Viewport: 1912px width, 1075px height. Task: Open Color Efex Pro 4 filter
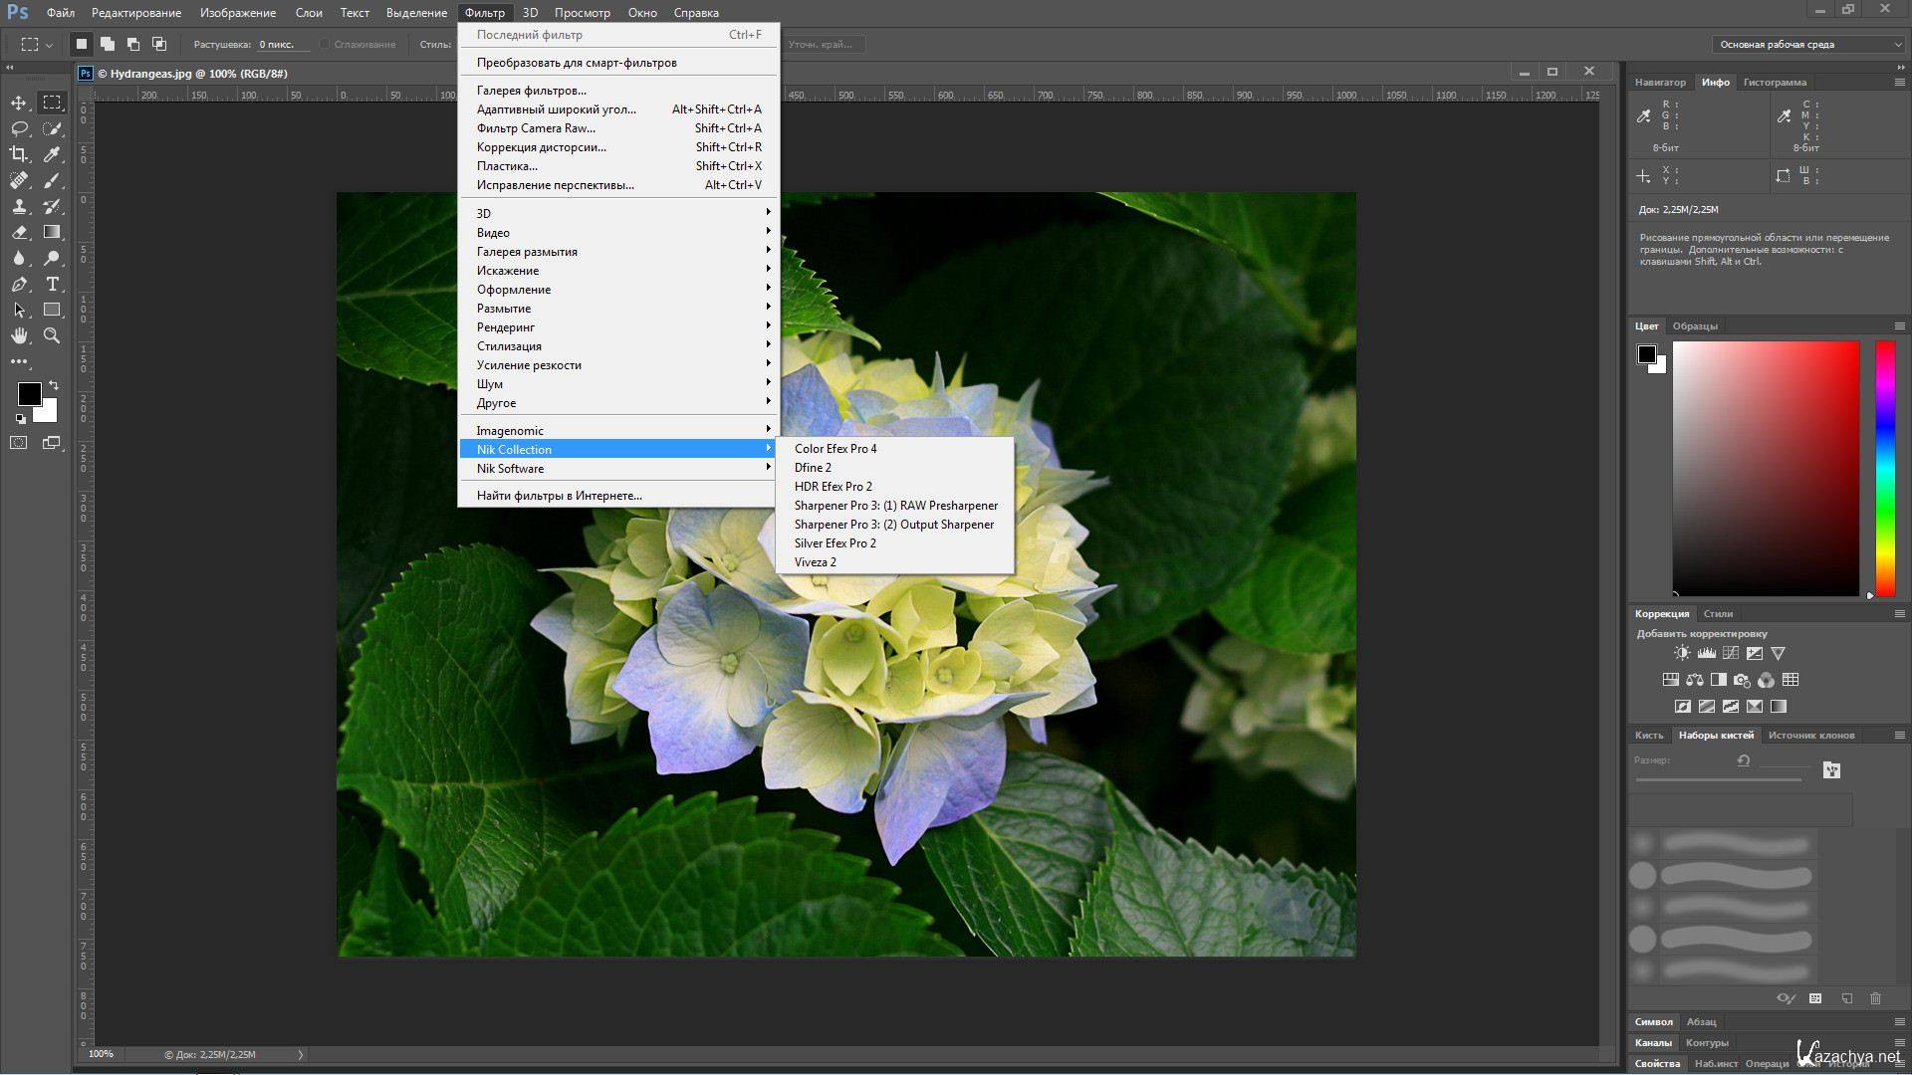coord(836,449)
